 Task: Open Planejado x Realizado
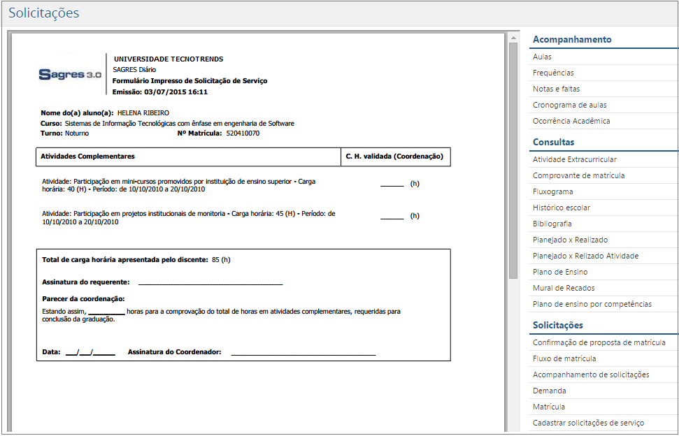click(566, 239)
